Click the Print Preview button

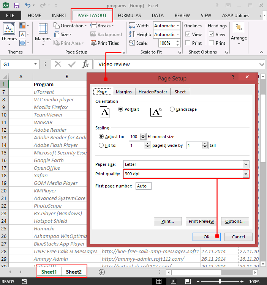click(201, 221)
